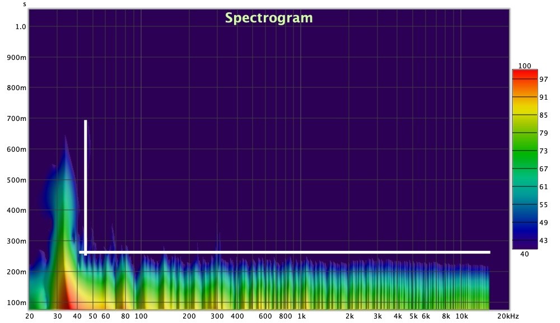Click the 40 label below the color scale
560x323 pixels.
click(x=525, y=254)
